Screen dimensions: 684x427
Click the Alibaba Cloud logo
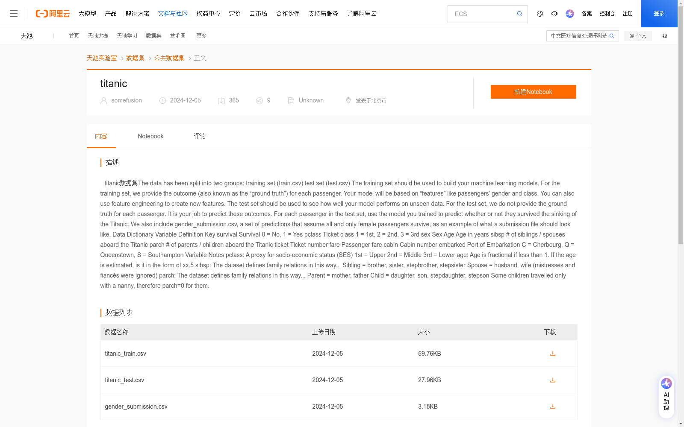point(53,14)
